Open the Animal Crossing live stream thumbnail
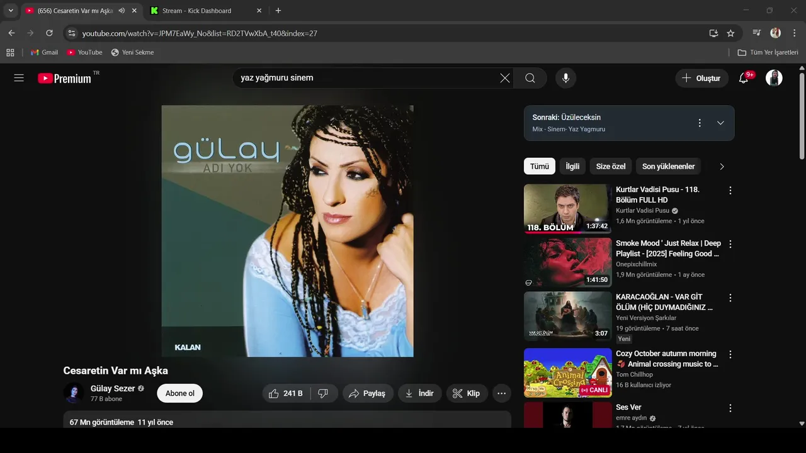The image size is (806, 453). tap(567, 373)
